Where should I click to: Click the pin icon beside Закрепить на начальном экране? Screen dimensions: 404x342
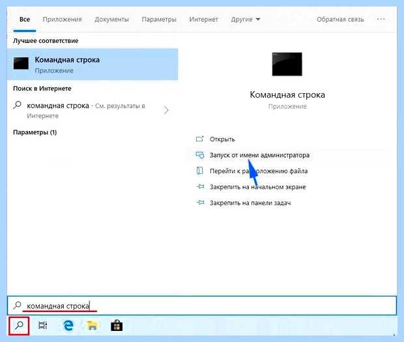pyautogui.click(x=200, y=186)
